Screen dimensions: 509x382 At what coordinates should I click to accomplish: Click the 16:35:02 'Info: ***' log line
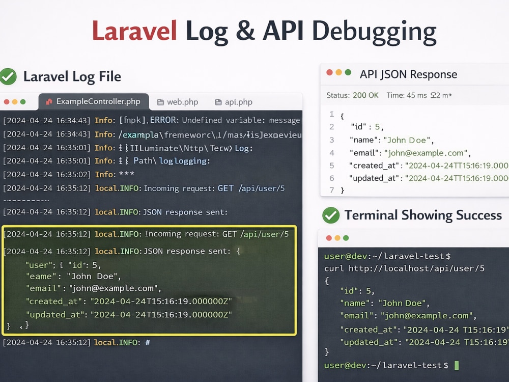click(69, 174)
